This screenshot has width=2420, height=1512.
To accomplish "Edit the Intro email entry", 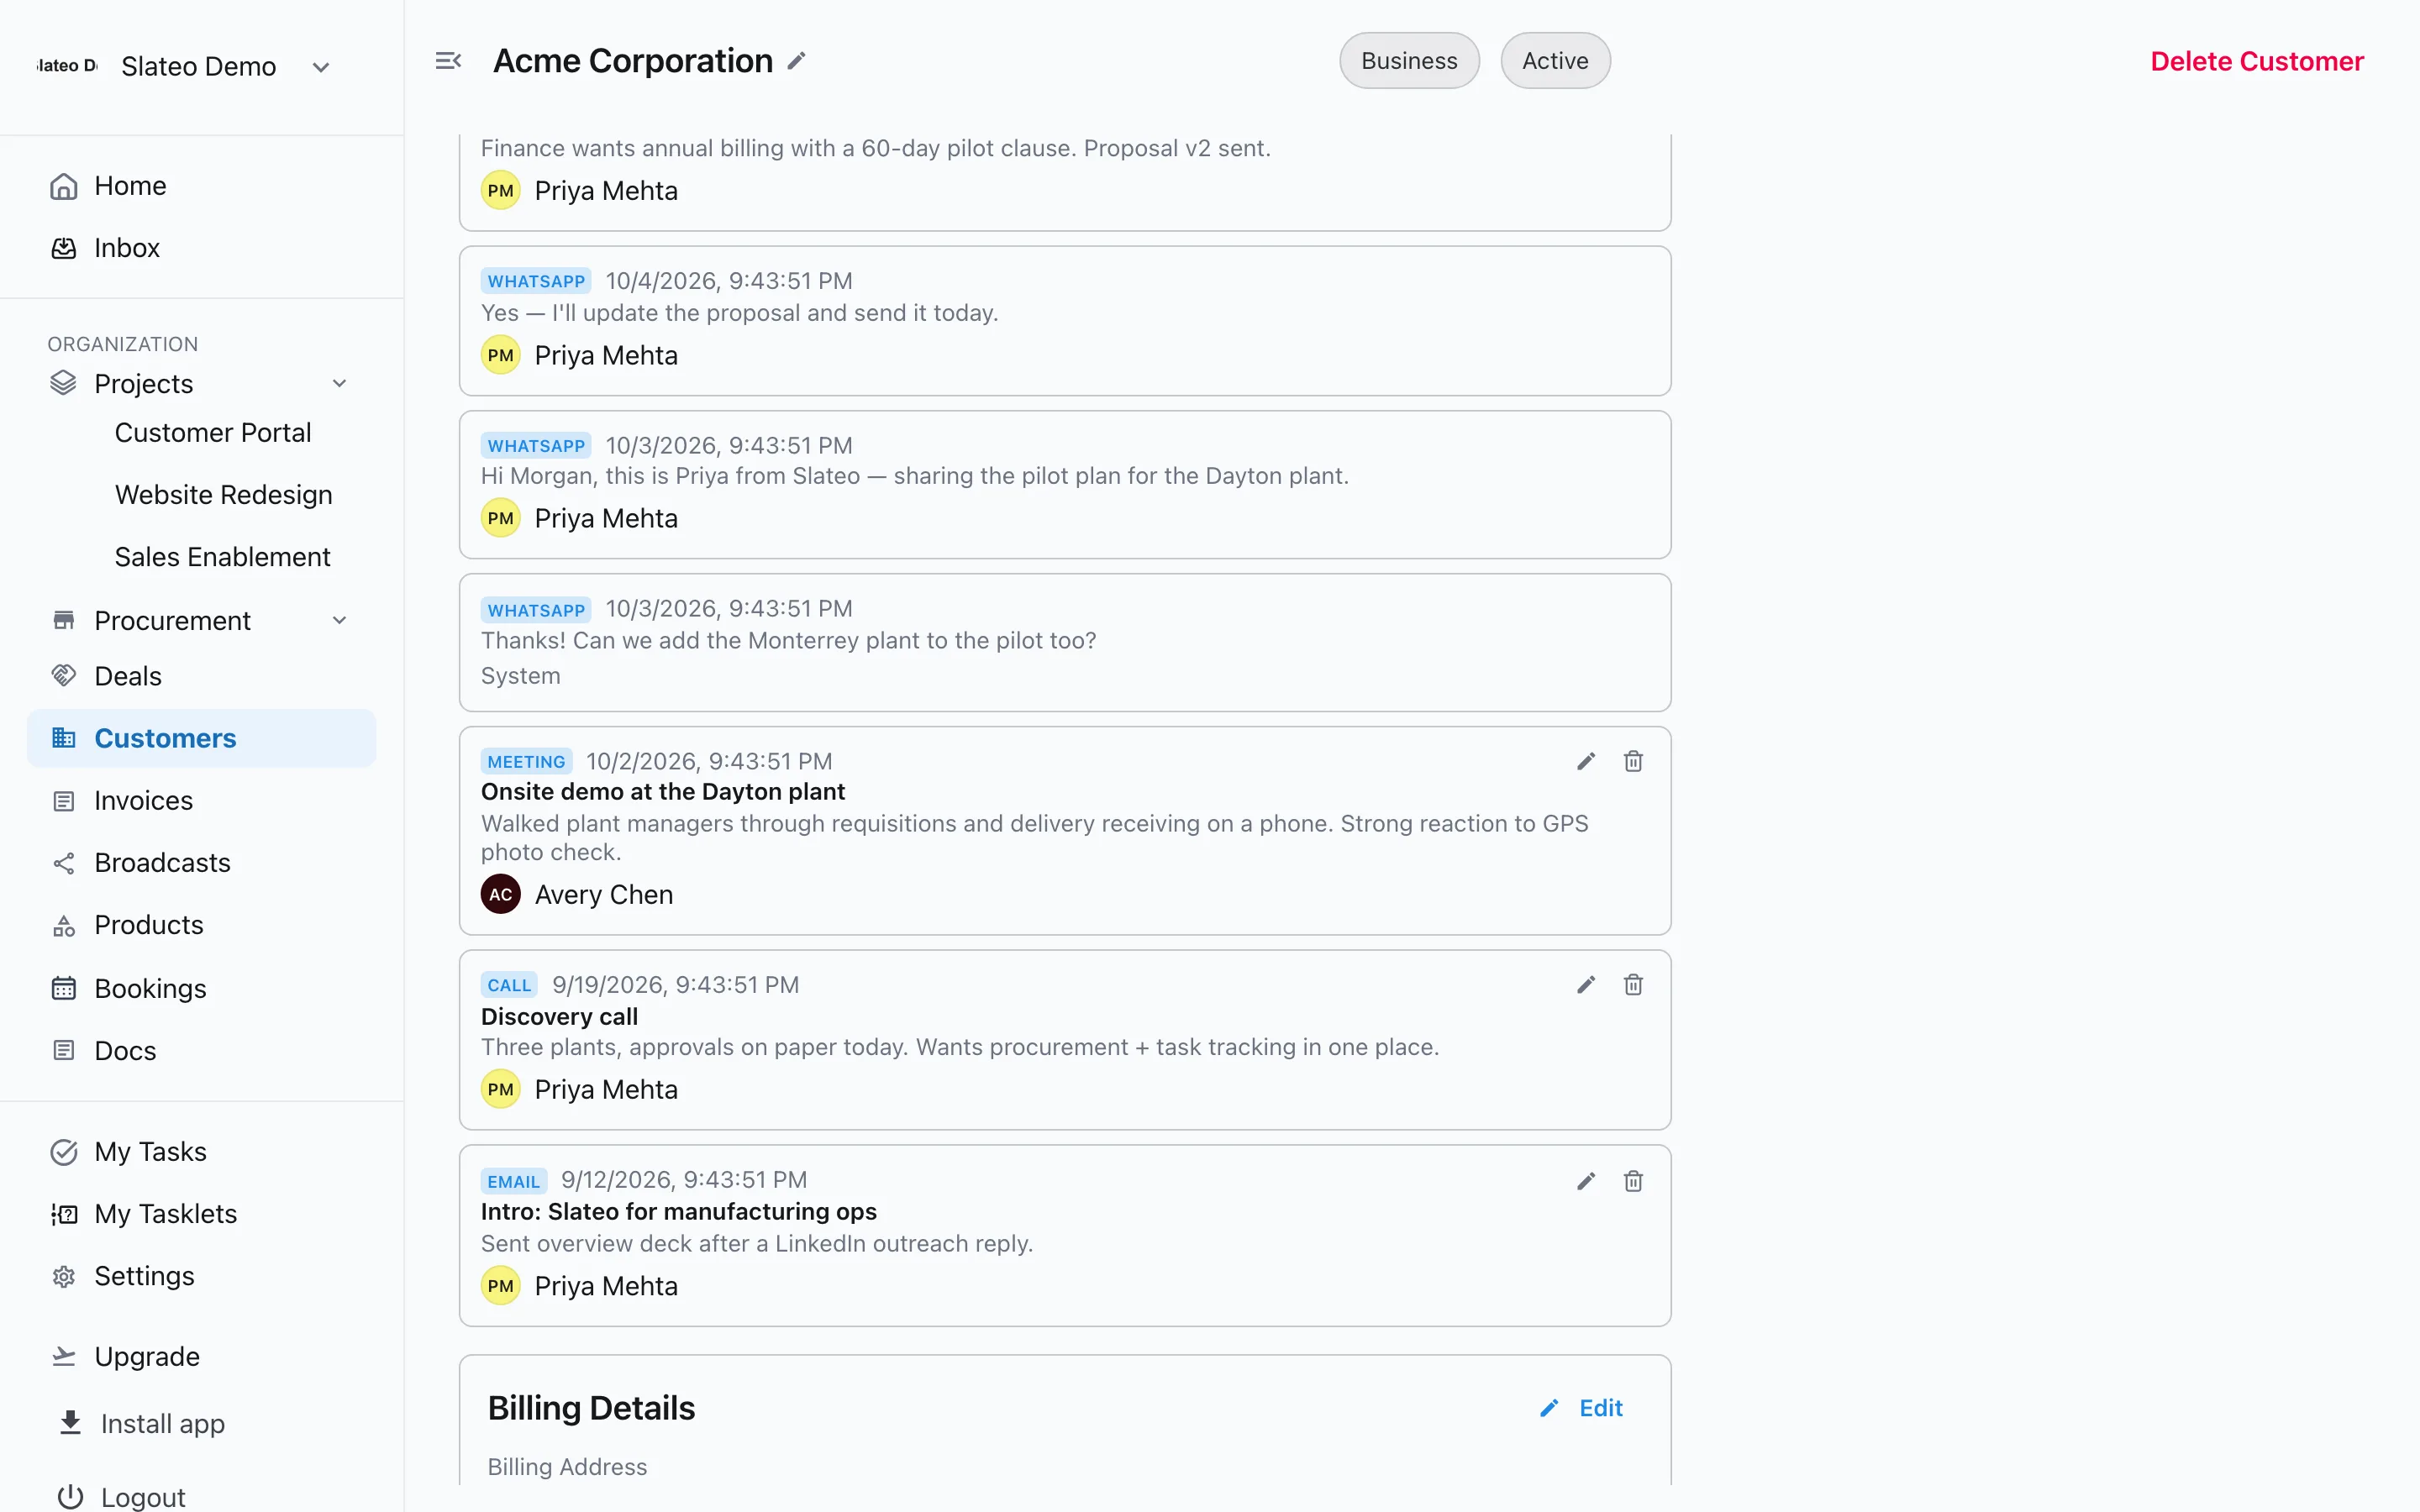I will point(1586,1182).
